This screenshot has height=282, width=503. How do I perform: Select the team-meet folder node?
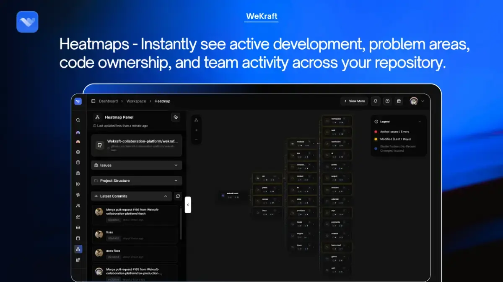[337, 247]
